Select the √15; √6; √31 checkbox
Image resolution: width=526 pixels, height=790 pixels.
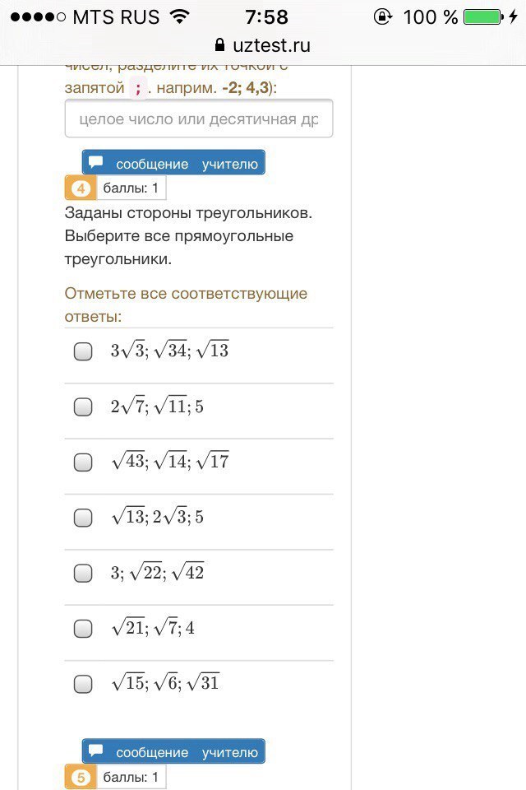point(83,684)
